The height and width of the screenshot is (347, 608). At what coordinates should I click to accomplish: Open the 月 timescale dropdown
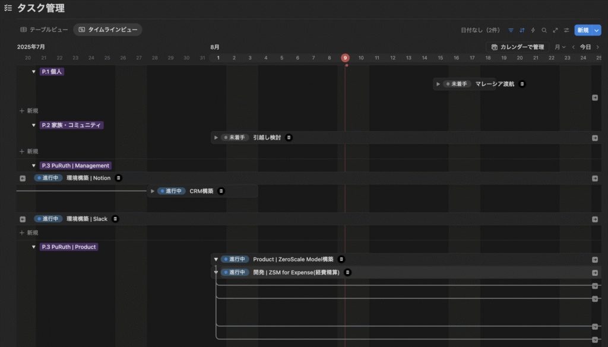[560, 47]
